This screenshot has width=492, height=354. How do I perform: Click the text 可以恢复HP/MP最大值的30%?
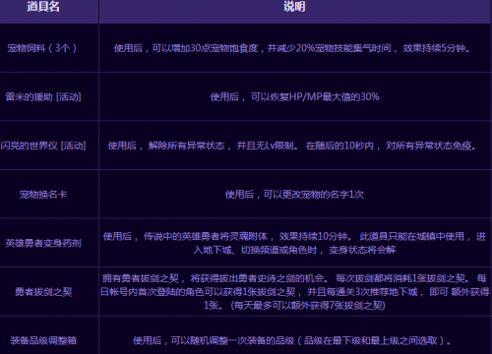(315, 96)
